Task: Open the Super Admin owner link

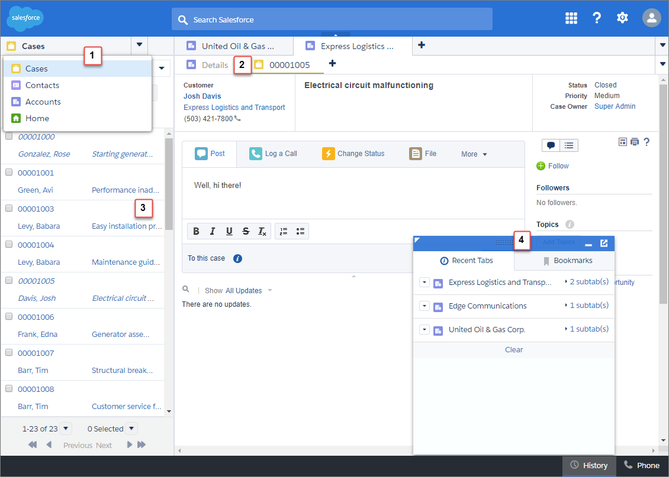Action: pos(615,106)
